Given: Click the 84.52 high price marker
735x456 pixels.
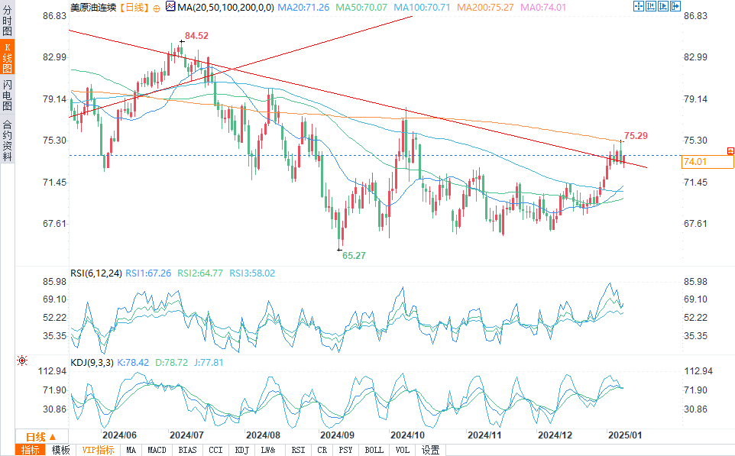Looking at the screenshot, I should [x=196, y=36].
